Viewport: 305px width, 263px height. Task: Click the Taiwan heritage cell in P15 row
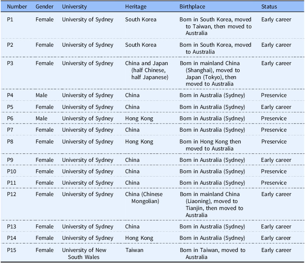point(134,250)
